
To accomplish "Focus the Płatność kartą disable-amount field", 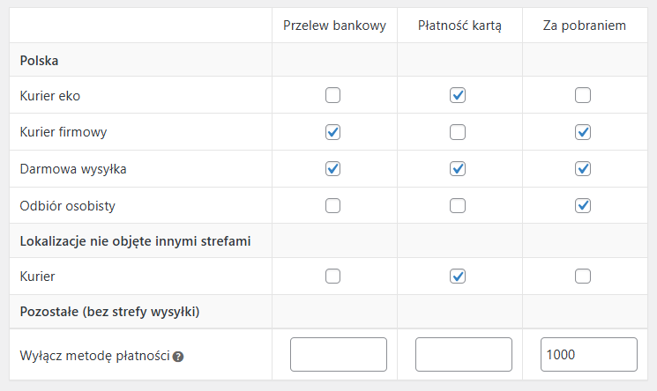I will 464,355.
